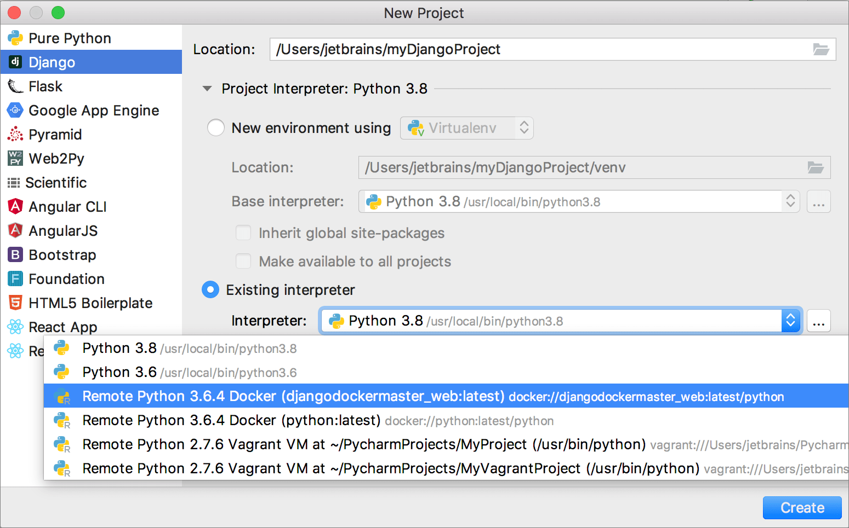Select the Pyramid project icon
849x528 pixels.
click(15, 135)
